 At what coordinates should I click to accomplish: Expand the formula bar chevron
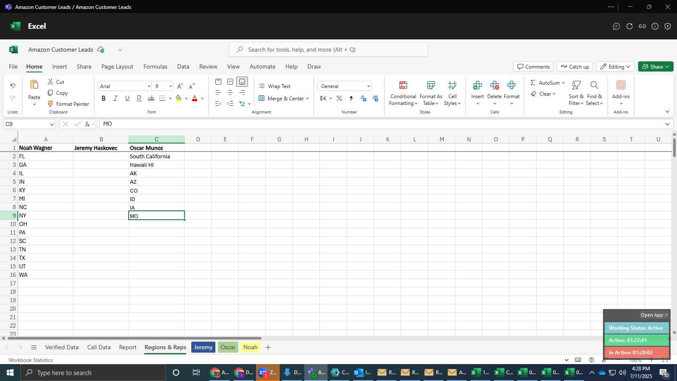coord(667,124)
